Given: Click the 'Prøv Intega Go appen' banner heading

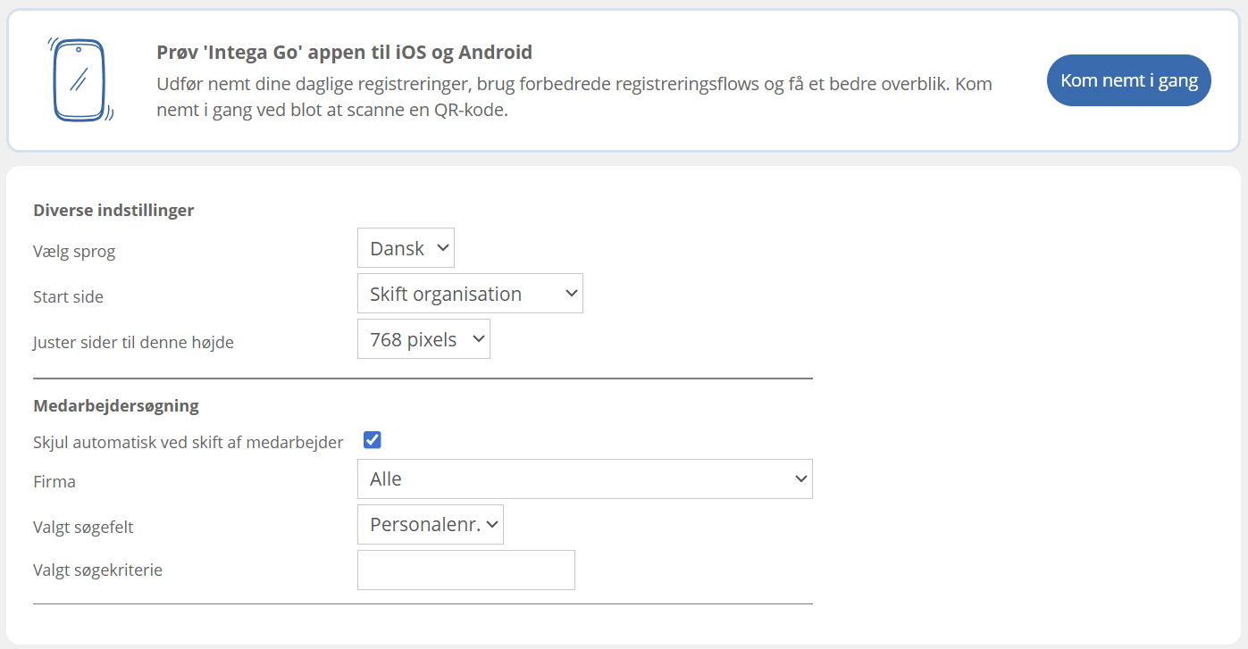Looking at the screenshot, I should click(x=344, y=52).
